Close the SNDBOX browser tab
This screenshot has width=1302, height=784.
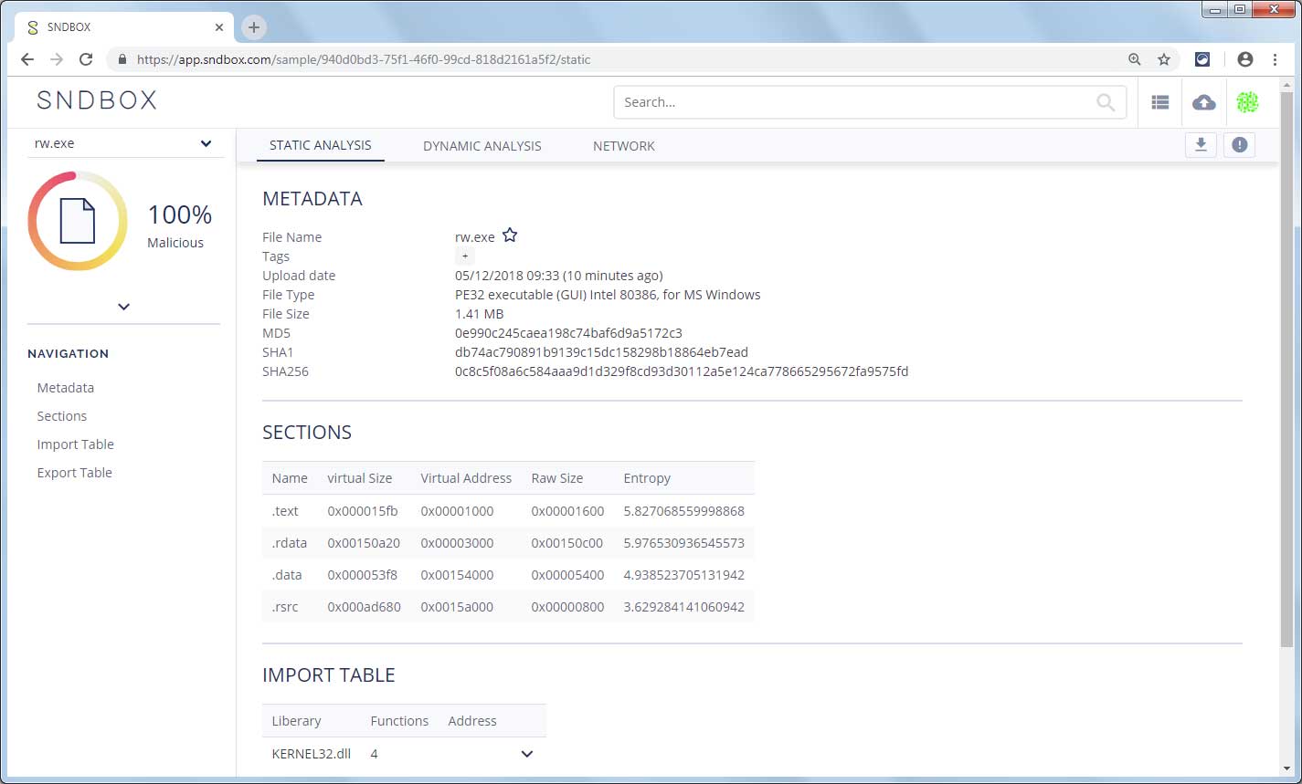click(219, 27)
